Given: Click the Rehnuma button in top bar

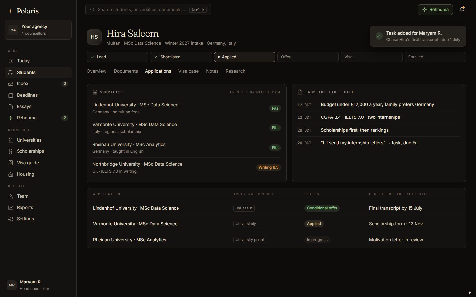Looking at the screenshot, I should point(435,10).
